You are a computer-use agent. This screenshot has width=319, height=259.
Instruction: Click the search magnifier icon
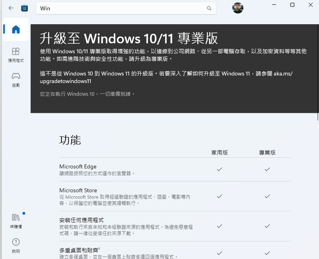pyautogui.click(x=209, y=8)
